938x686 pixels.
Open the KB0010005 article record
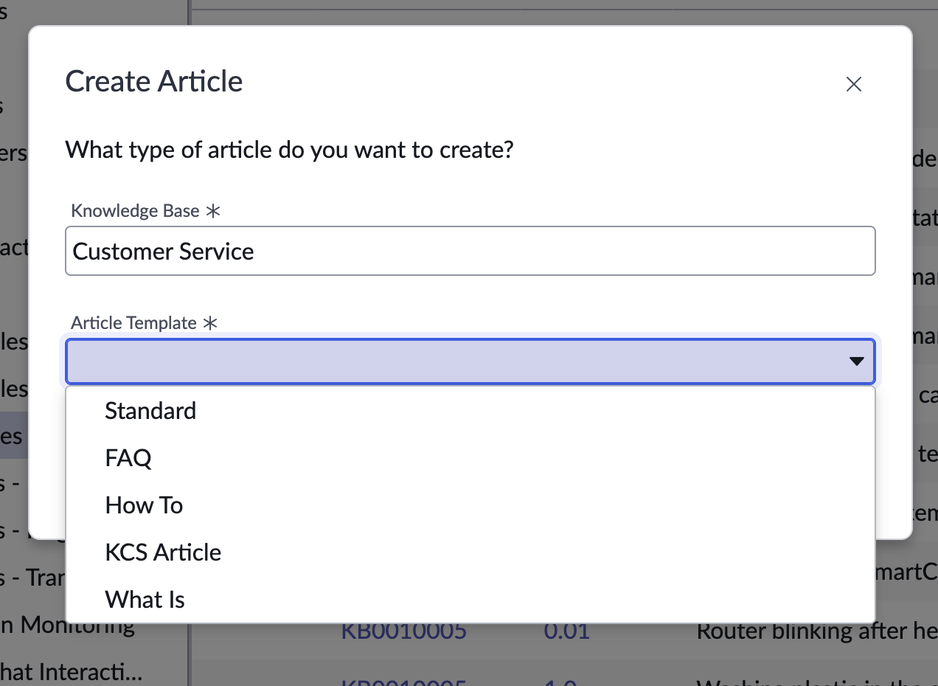pyautogui.click(x=404, y=631)
